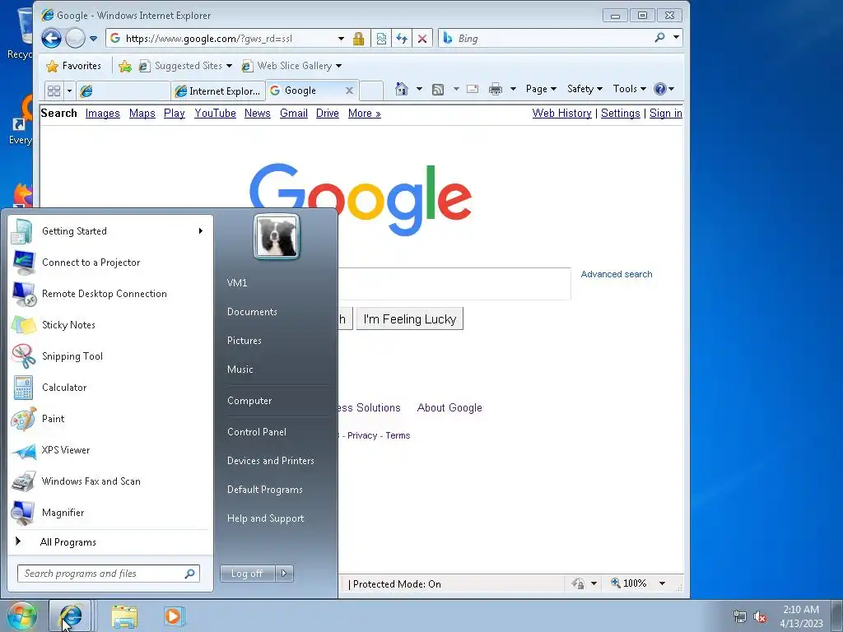The height and width of the screenshot is (632, 843).
Task: Toggle Compatibility View icon
Action: [x=381, y=39]
